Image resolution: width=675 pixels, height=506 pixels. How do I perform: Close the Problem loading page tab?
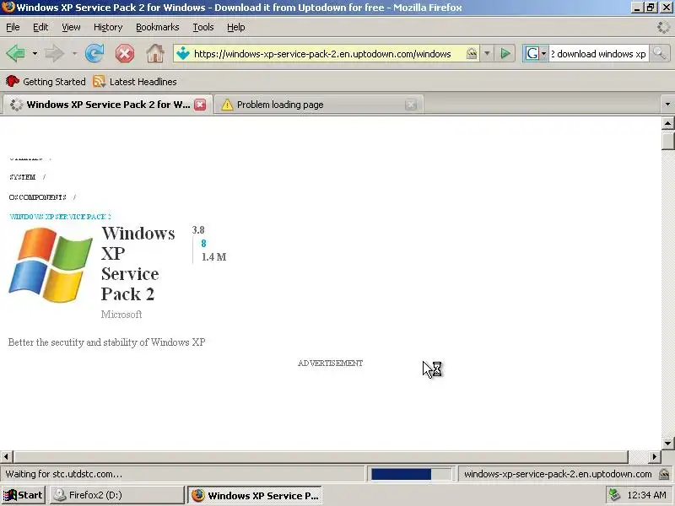(x=411, y=105)
